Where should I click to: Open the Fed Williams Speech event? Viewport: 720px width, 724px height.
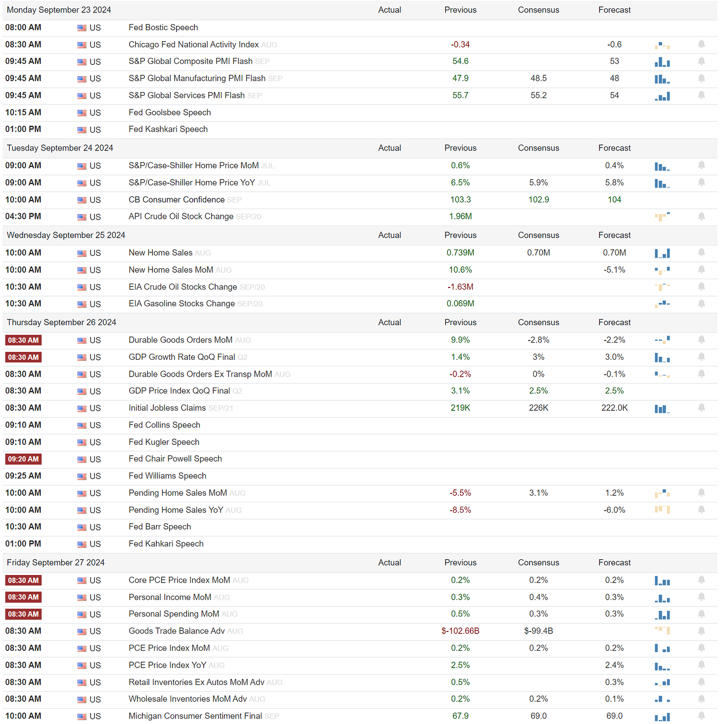click(x=167, y=476)
